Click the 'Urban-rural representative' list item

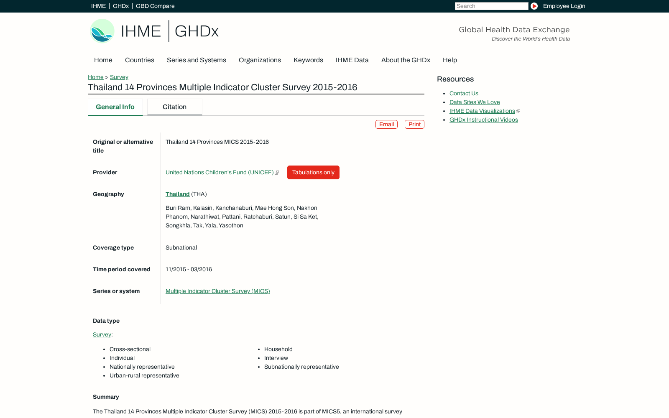144,376
